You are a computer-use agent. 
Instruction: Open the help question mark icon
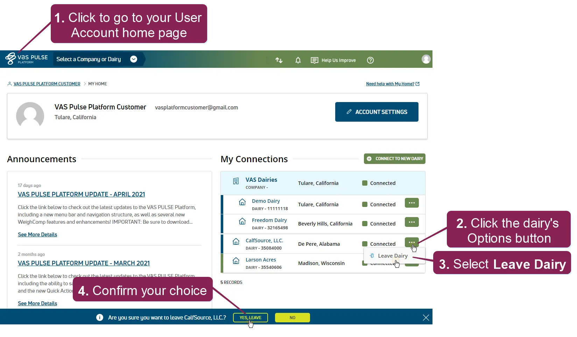coord(370,60)
